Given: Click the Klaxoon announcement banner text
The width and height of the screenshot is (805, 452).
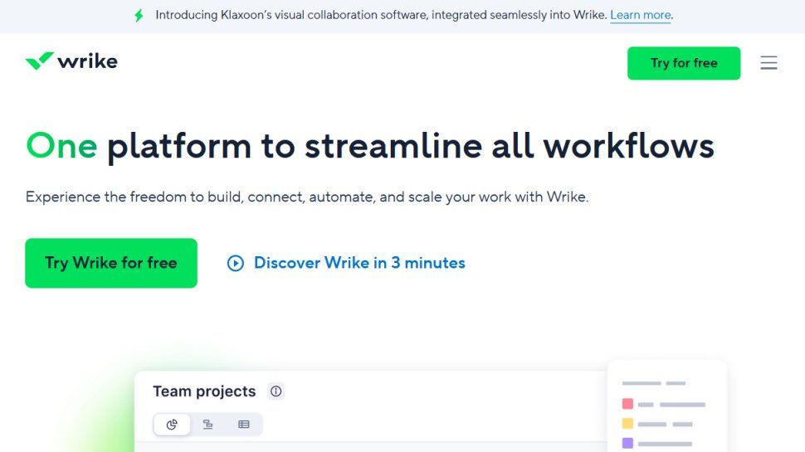Looking at the screenshot, I should click(381, 16).
